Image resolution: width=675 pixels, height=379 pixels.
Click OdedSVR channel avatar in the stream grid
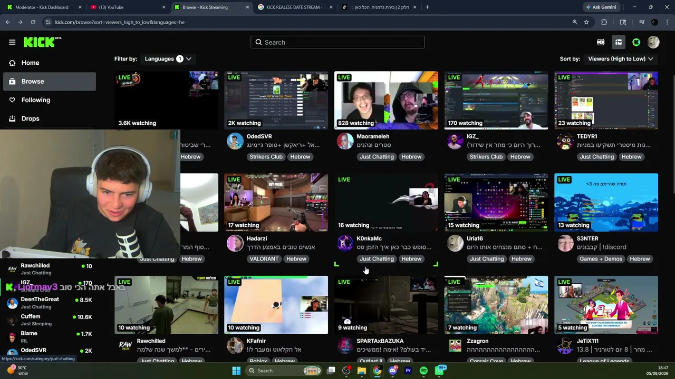tap(235, 141)
